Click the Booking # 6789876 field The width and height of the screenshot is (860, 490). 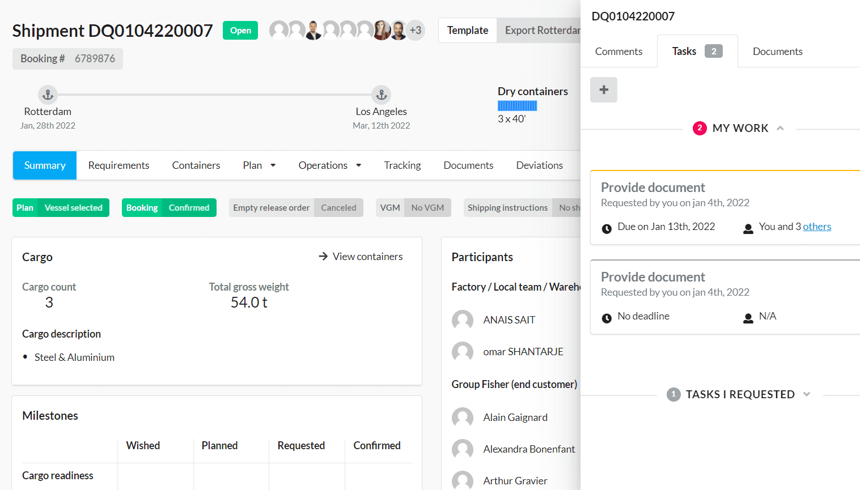67,59
